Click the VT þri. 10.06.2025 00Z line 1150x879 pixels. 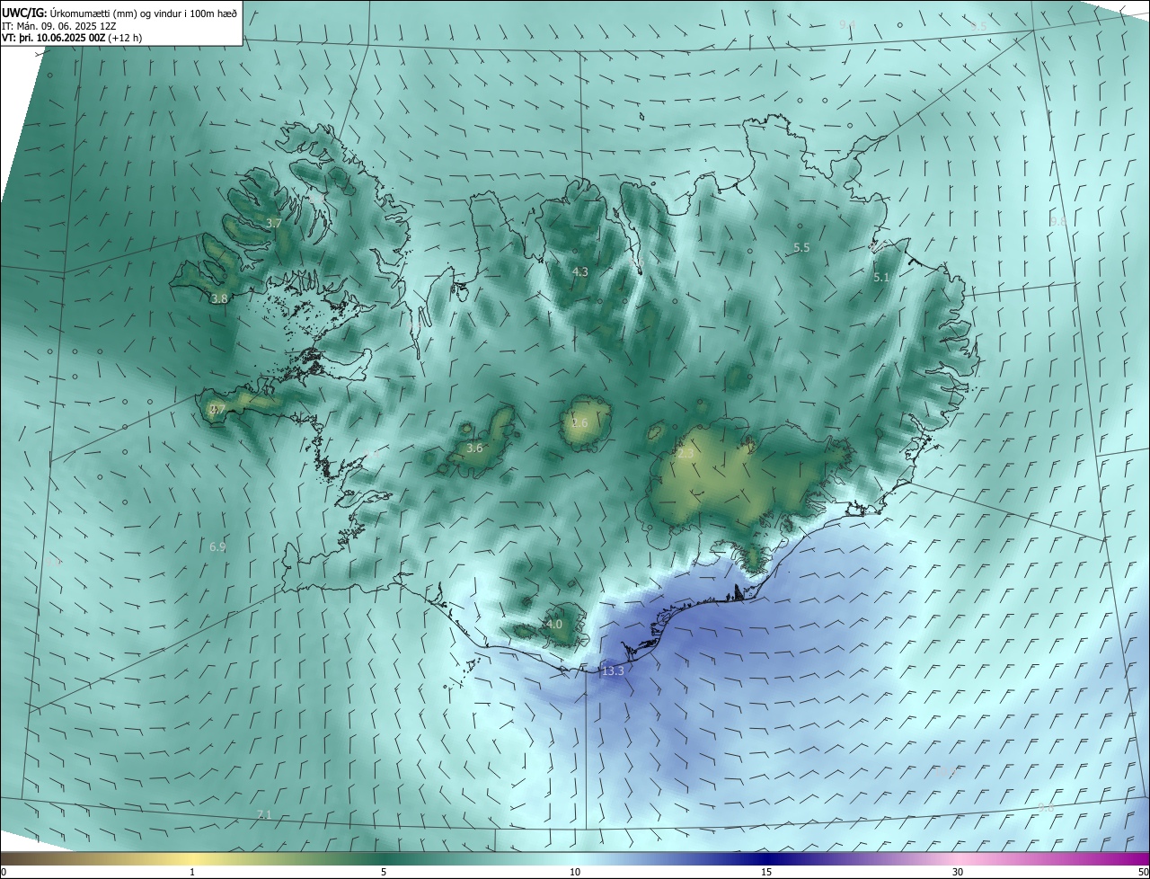(x=72, y=38)
